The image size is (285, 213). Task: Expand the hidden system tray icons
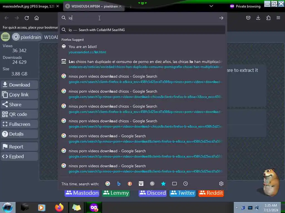(x=237, y=208)
